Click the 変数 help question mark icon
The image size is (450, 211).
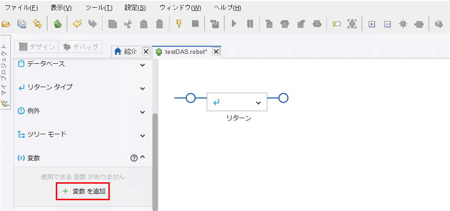(x=134, y=158)
